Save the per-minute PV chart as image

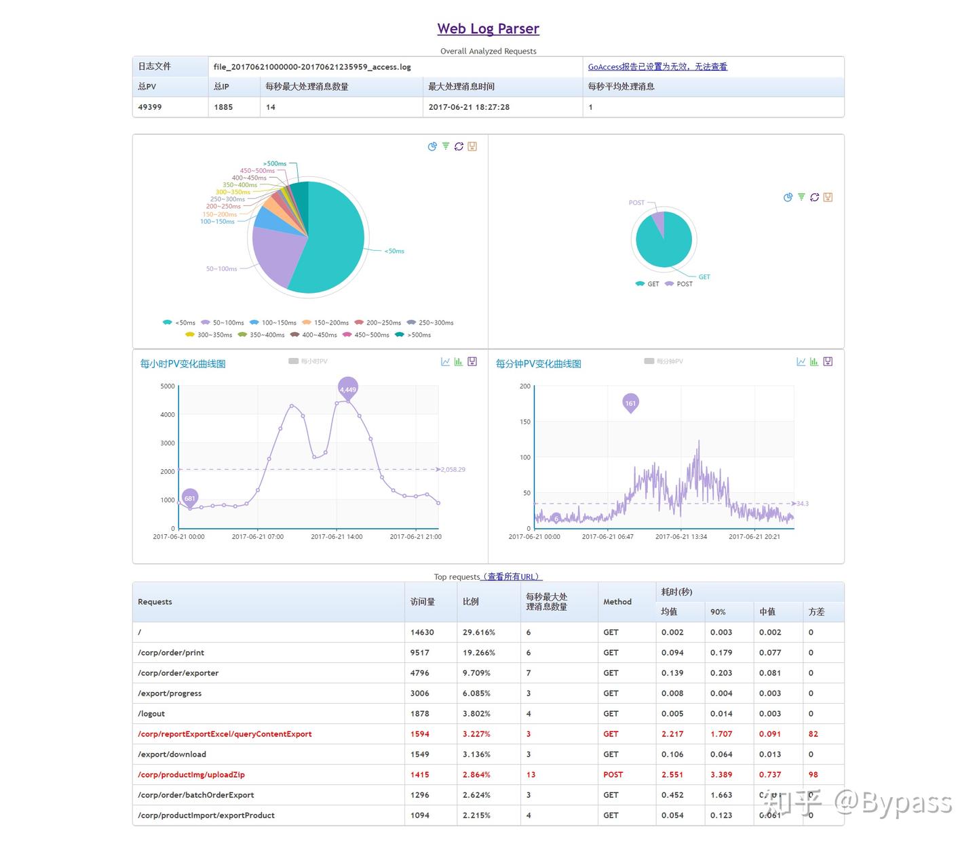pyautogui.click(x=827, y=361)
